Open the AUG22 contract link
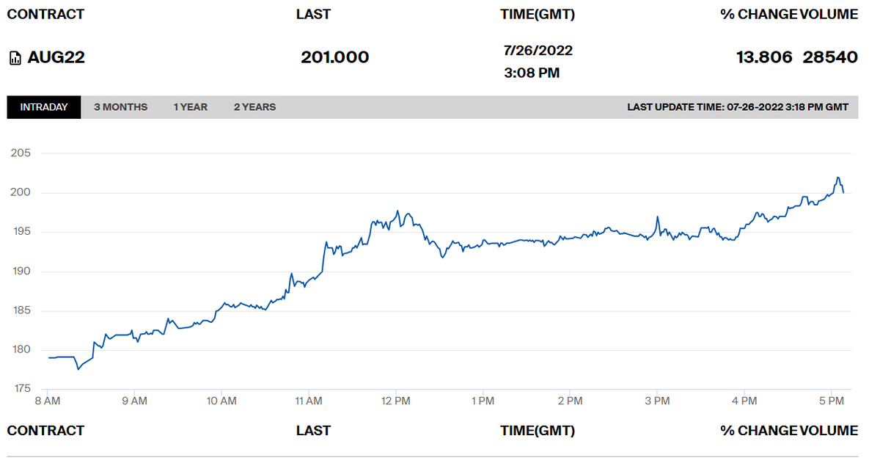880x466 pixels. pos(56,57)
